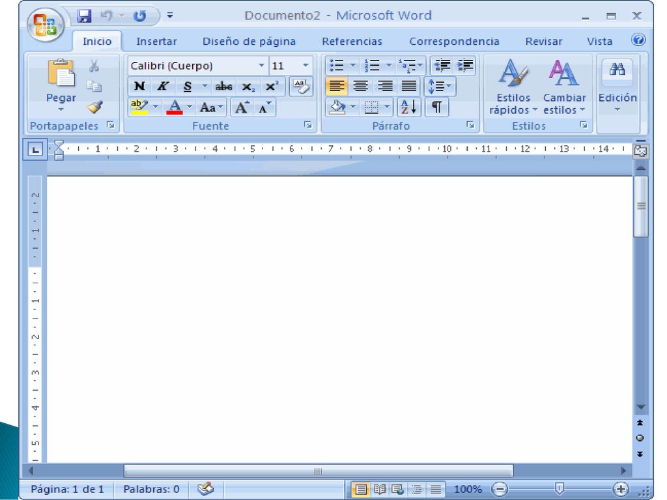Open the Customize Quick Access Toolbar arrow
Viewport: 667px width, 500px height.
[170, 16]
